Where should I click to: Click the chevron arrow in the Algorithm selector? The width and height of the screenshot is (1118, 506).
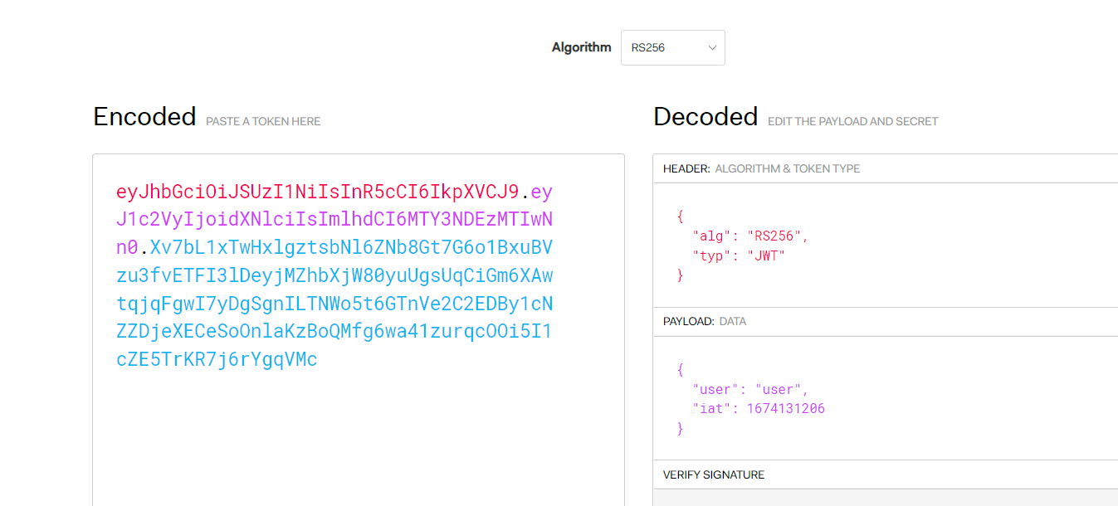point(711,48)
